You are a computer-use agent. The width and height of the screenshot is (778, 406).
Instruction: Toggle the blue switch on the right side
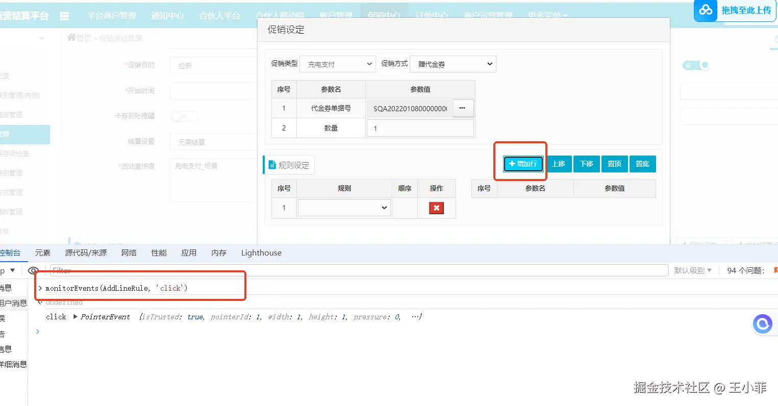pos(696,65)
